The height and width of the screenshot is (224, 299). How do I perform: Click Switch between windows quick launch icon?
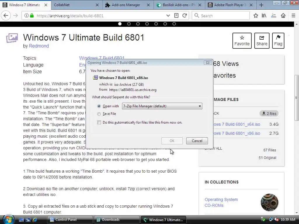click(x=28, y=220)
